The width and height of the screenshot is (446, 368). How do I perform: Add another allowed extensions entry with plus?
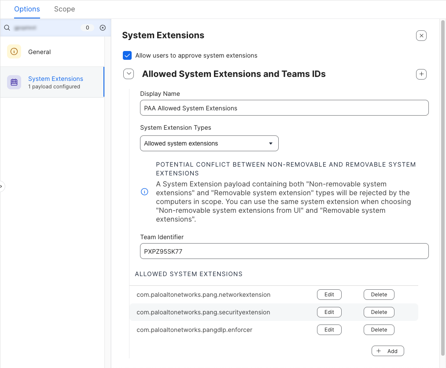(x=421, y=74)
